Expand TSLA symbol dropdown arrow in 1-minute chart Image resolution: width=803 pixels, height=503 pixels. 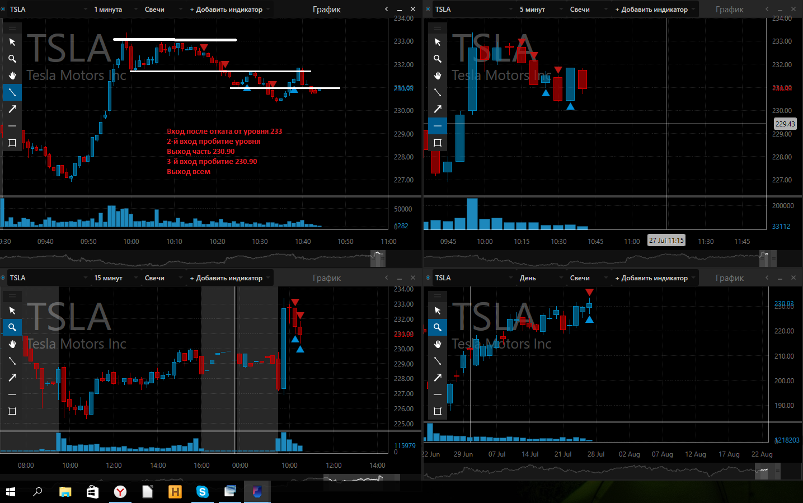(86, 10)
